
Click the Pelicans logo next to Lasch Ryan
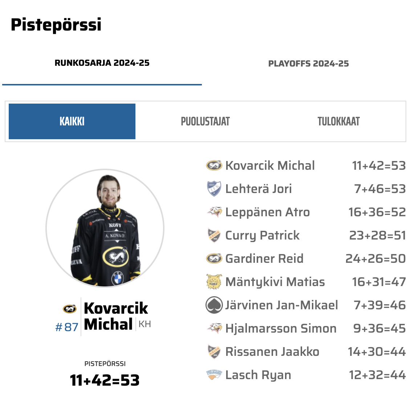pyautogui.click(x=214, y=375)
